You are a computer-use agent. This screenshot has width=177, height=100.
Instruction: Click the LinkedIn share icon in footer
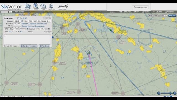171,97
